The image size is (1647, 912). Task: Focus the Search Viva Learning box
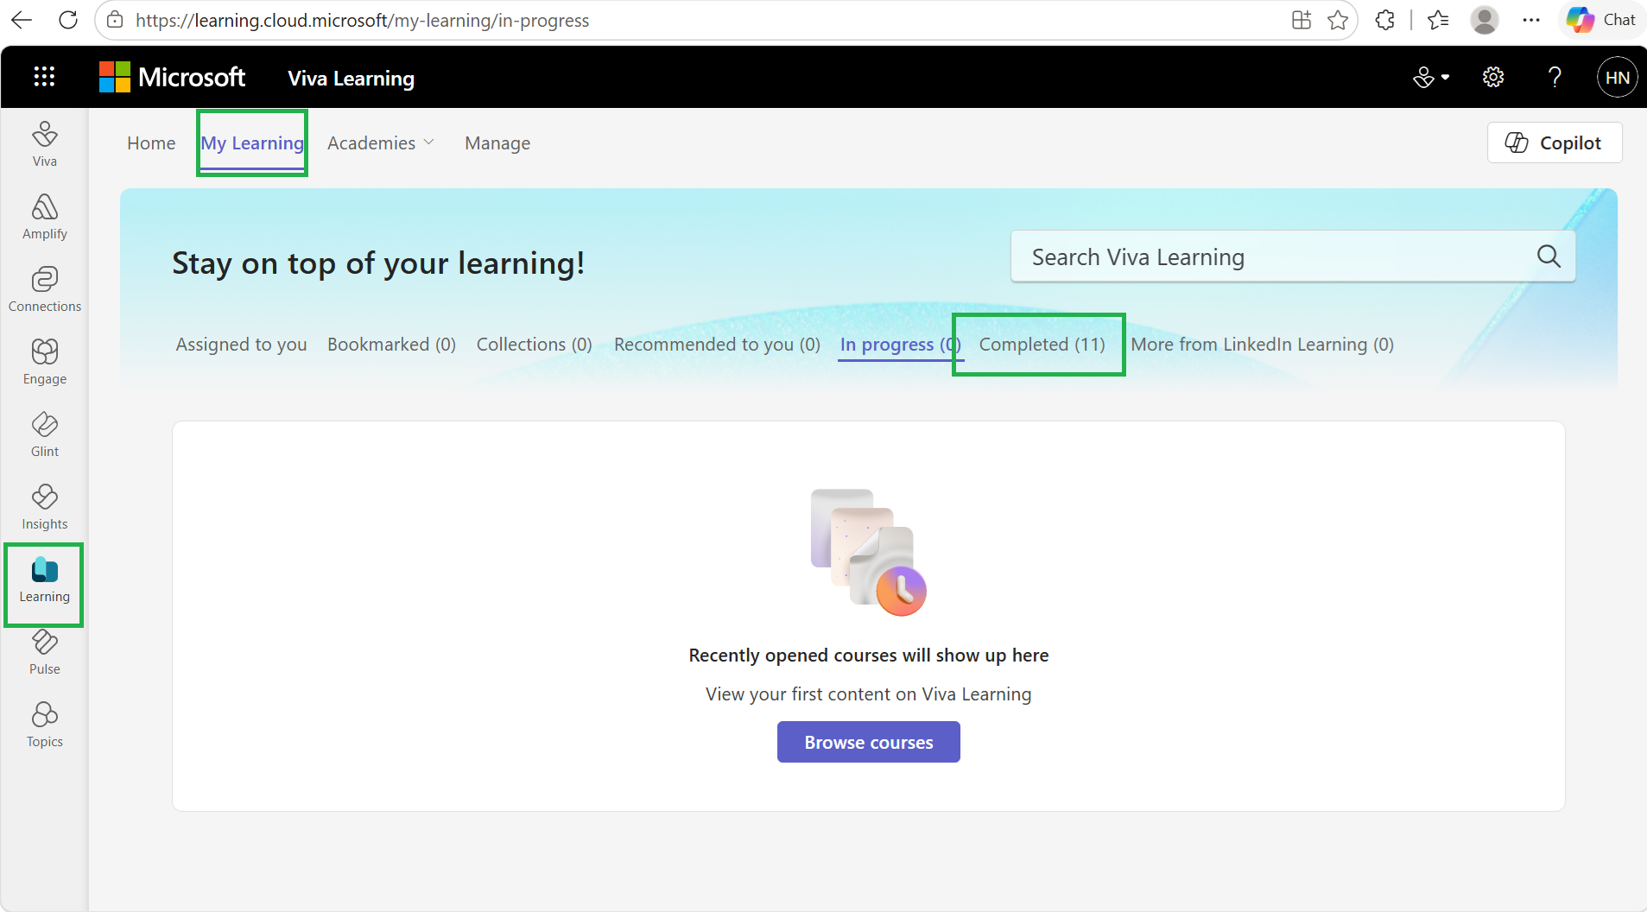click(x=1292, y=256)
